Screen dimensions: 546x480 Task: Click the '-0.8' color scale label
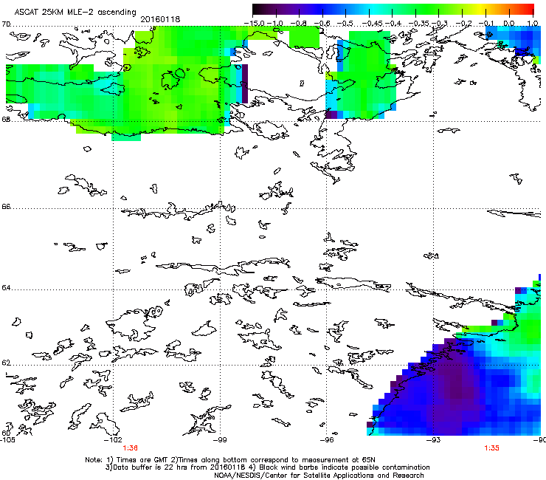point(299,24)
